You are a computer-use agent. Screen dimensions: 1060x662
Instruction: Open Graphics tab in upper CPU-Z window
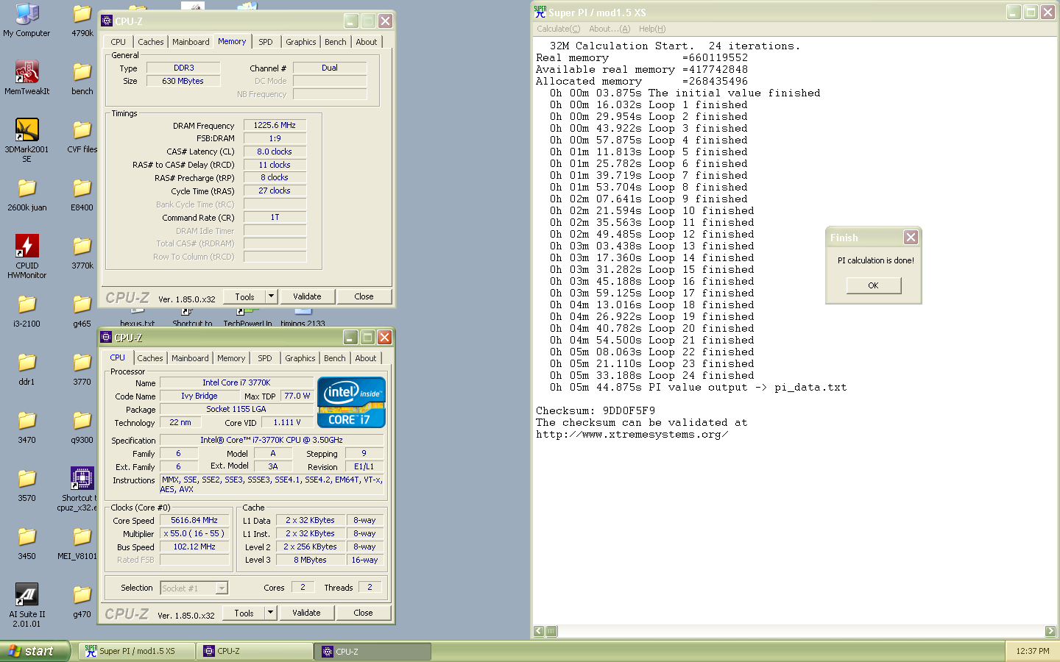click(x=301, y=42)
